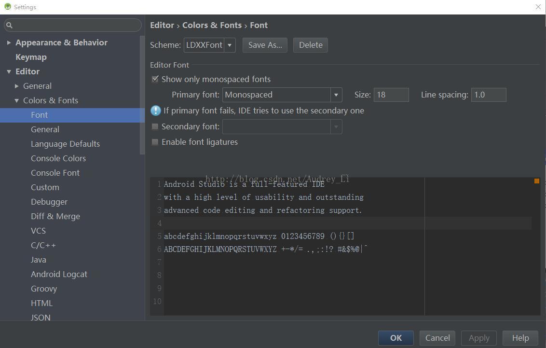Viewport: 546px width, 348px height.
Task: Enable font ligatures checkbox
Action: pyautogui.click(x=155, y=142)
